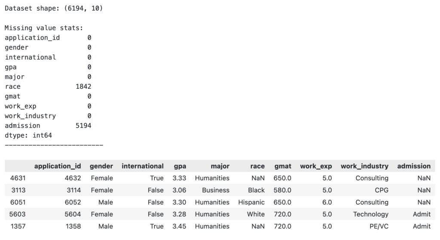This screenshot has height=240, width=440.
Task: Select the gpa column header
Action: 180,166
